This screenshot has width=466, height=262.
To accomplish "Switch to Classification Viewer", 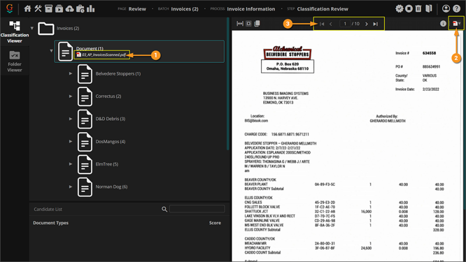I will (x=15, y=32).
